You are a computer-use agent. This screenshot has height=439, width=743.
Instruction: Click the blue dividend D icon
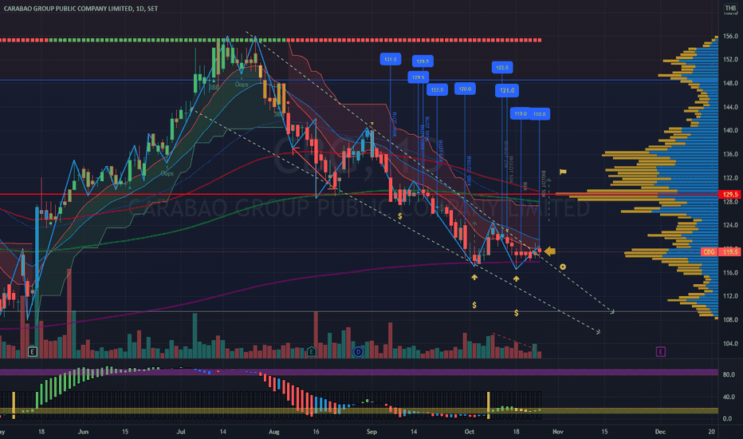click(x=358, y=352)
